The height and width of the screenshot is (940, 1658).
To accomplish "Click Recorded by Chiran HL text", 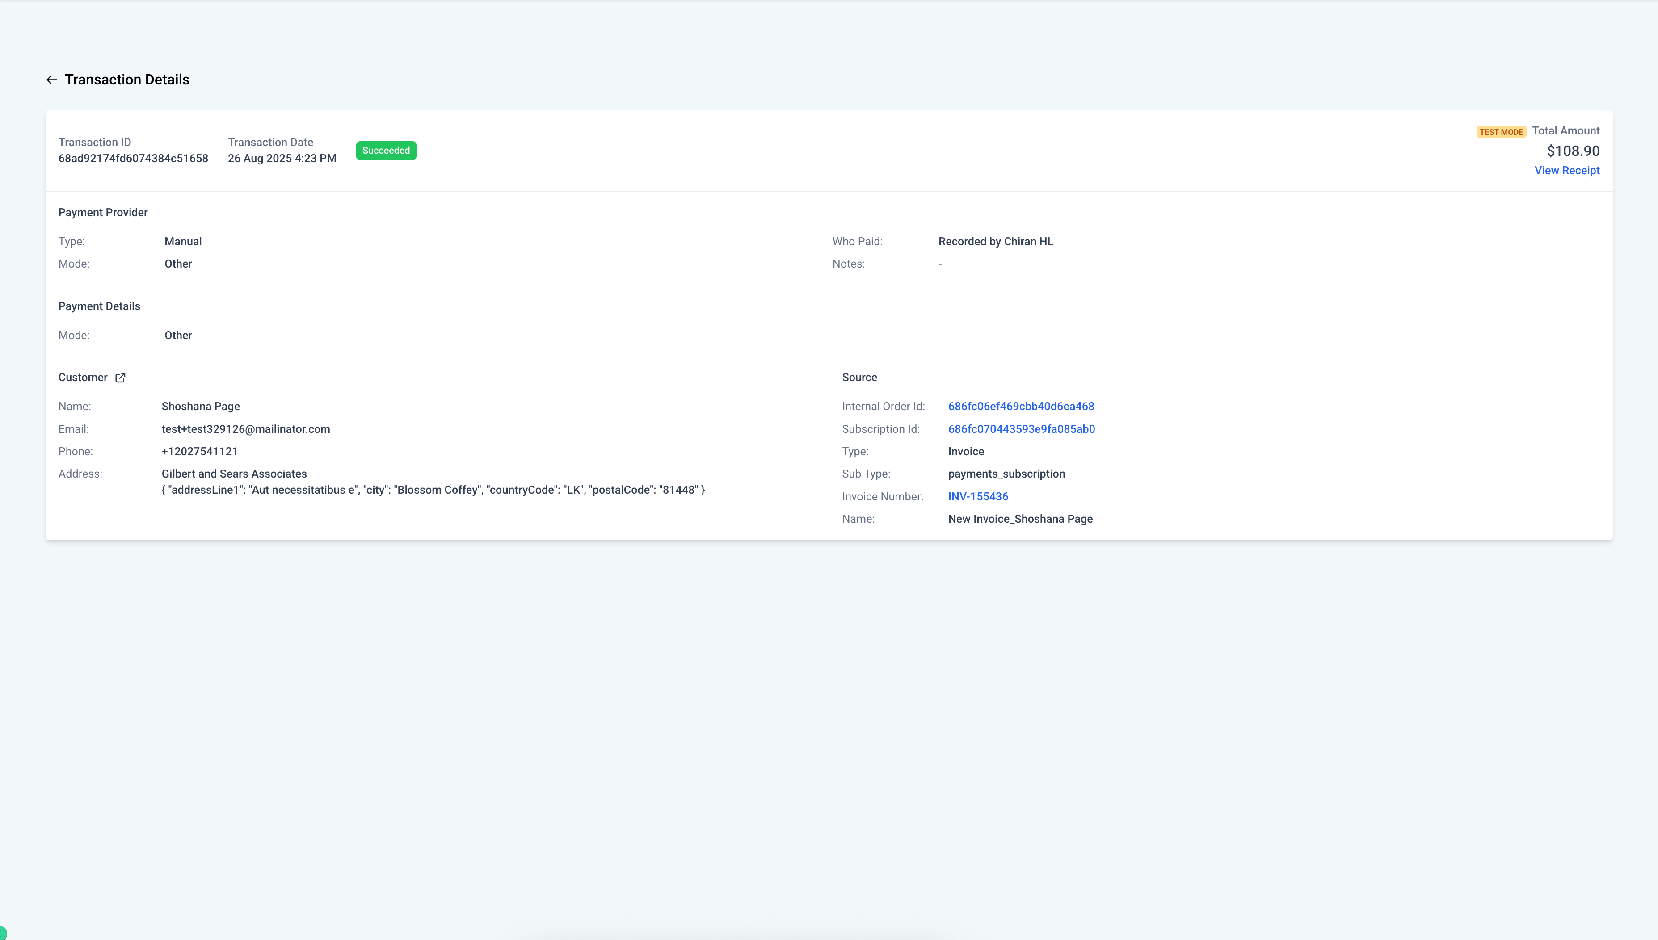I will point(995,241).
